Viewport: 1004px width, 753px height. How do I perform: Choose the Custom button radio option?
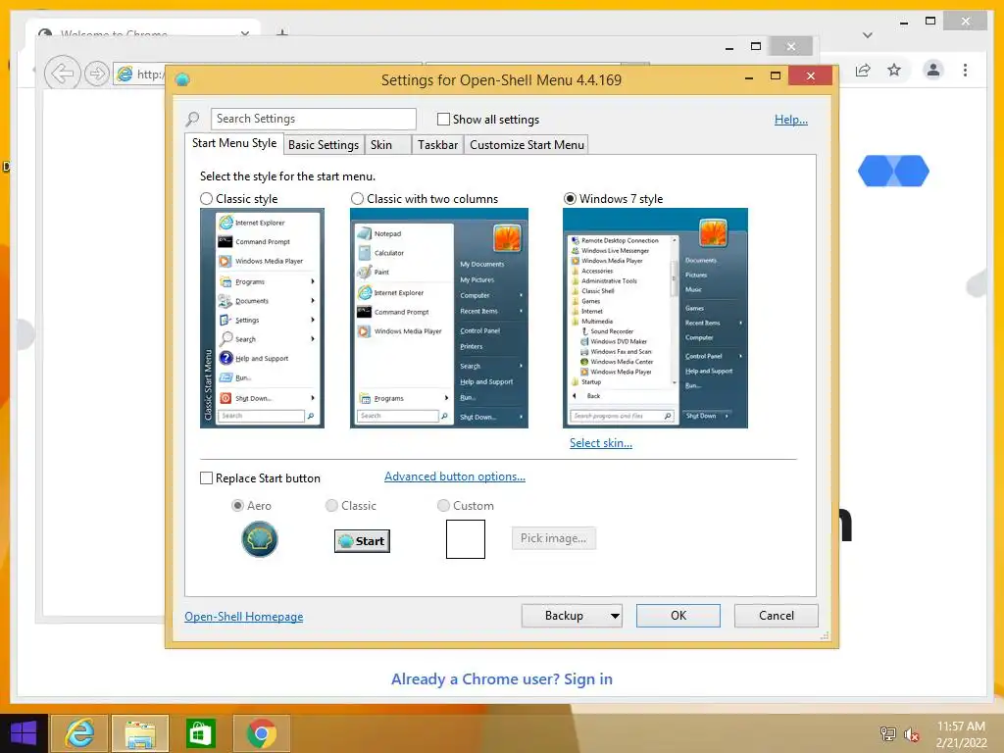tap(443, 506)
